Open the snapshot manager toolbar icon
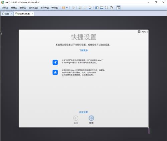 pos(90,8)
